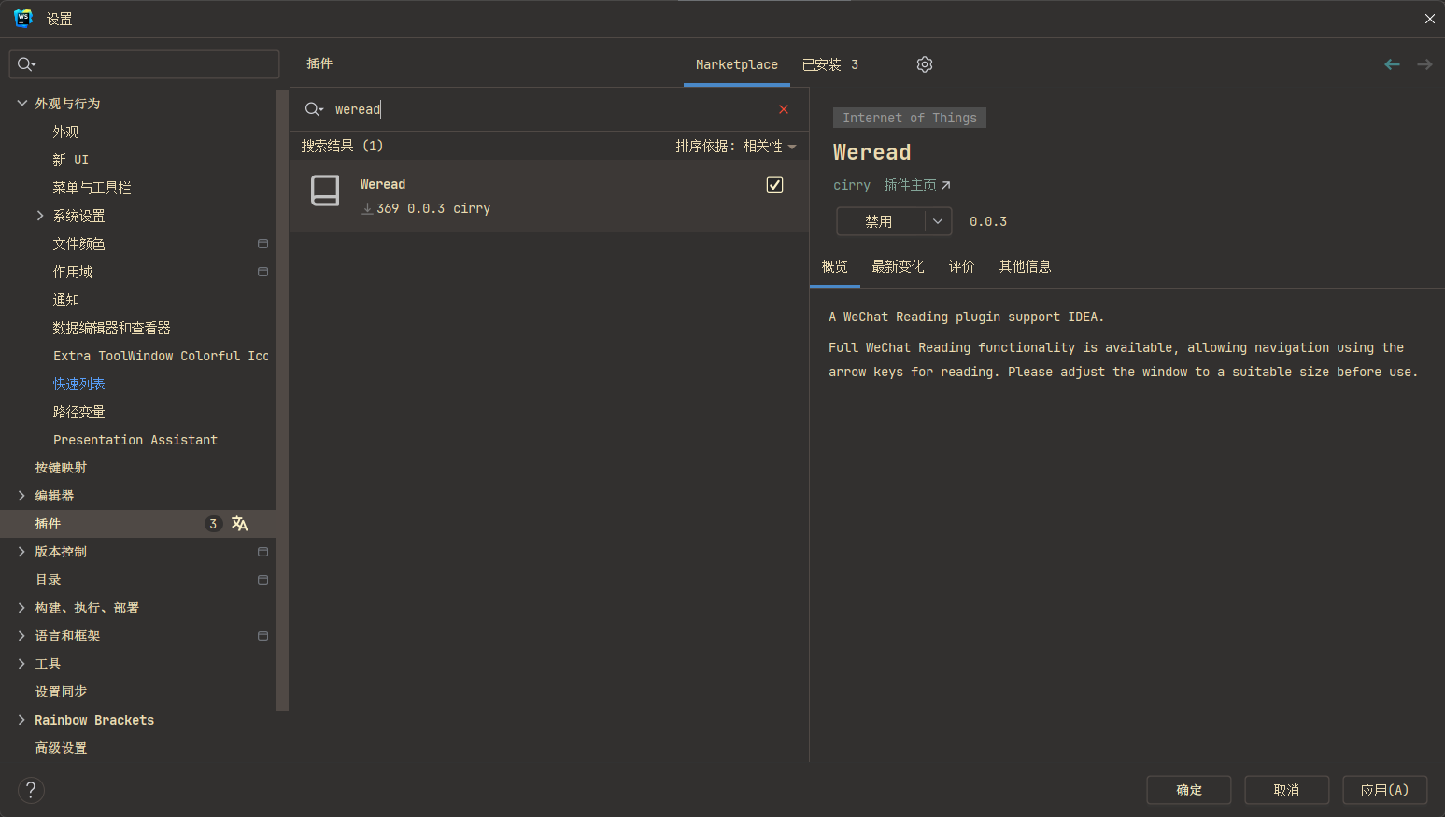This screenshot has width=1445, height=817.
Task: Open the 最新变化 tab
Action: coord(897,267)
